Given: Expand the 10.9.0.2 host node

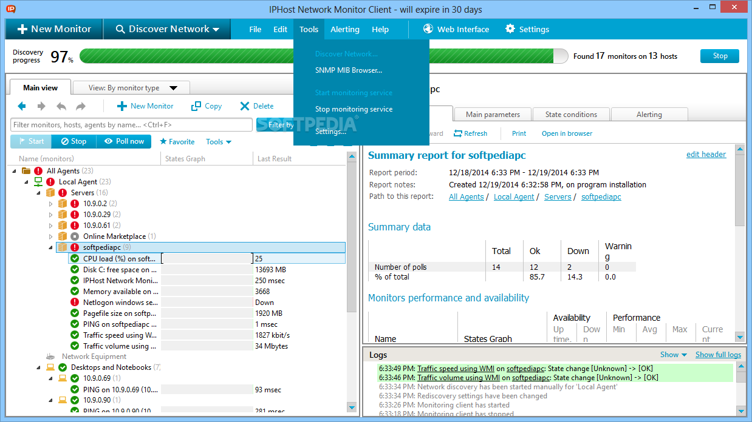Looking at the screenshot, I should coord(51,204).
